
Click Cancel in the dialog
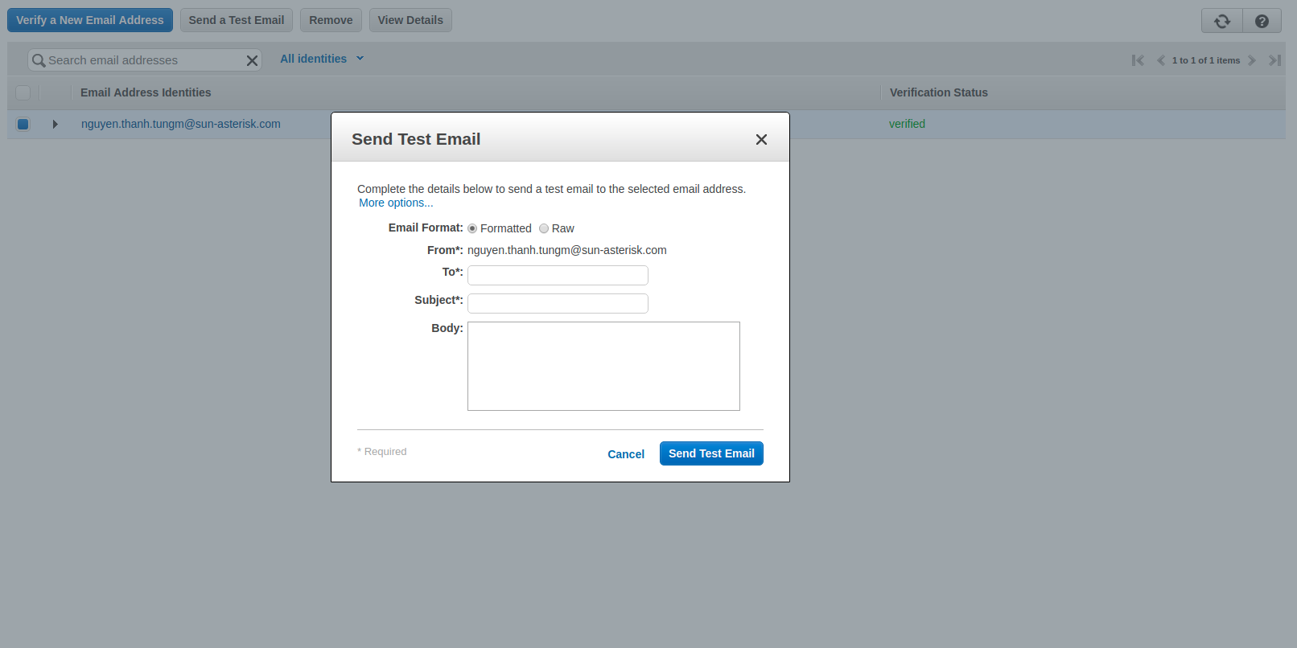pos(626,454)
